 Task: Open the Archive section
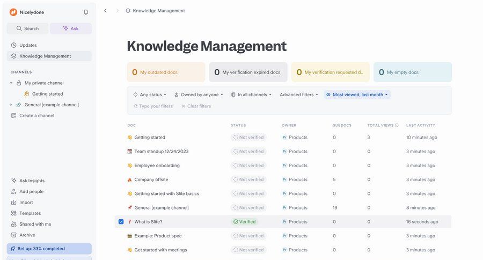click(27, 235)
